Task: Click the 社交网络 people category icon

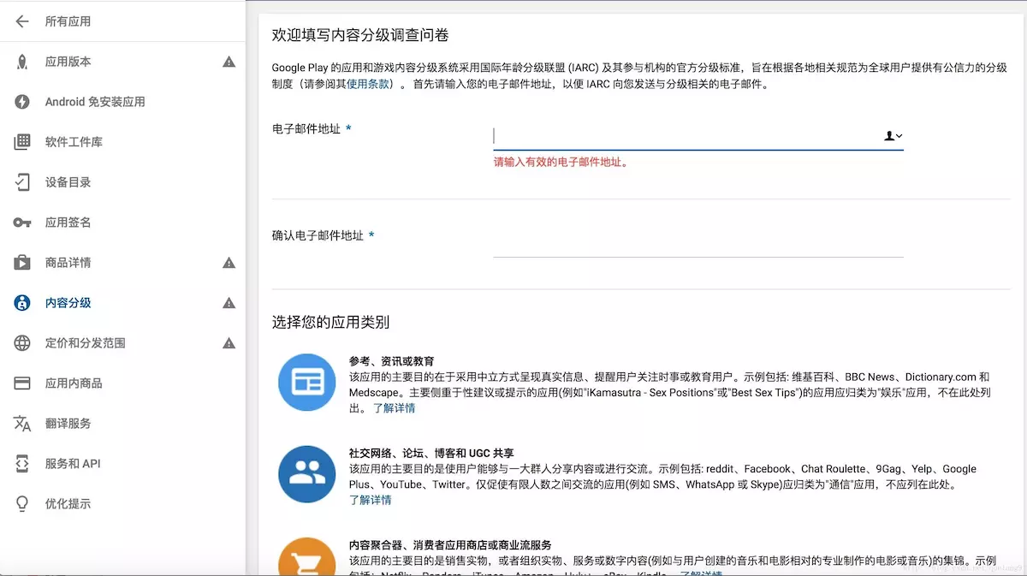Action: coord(306,473)
